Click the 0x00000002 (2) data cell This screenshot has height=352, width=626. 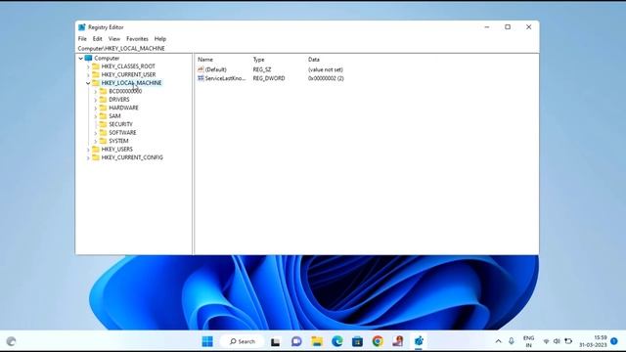[326, 78]
